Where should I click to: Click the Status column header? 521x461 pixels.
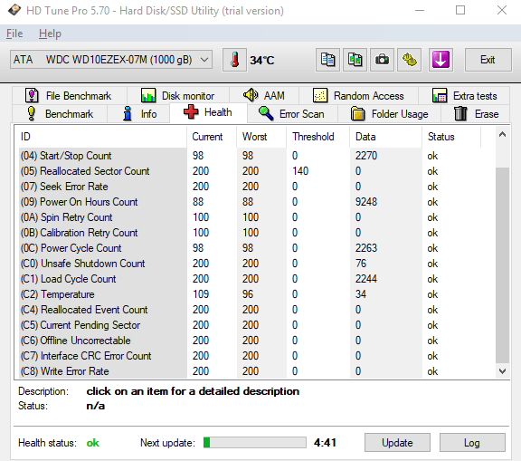[x=451, y=137]
